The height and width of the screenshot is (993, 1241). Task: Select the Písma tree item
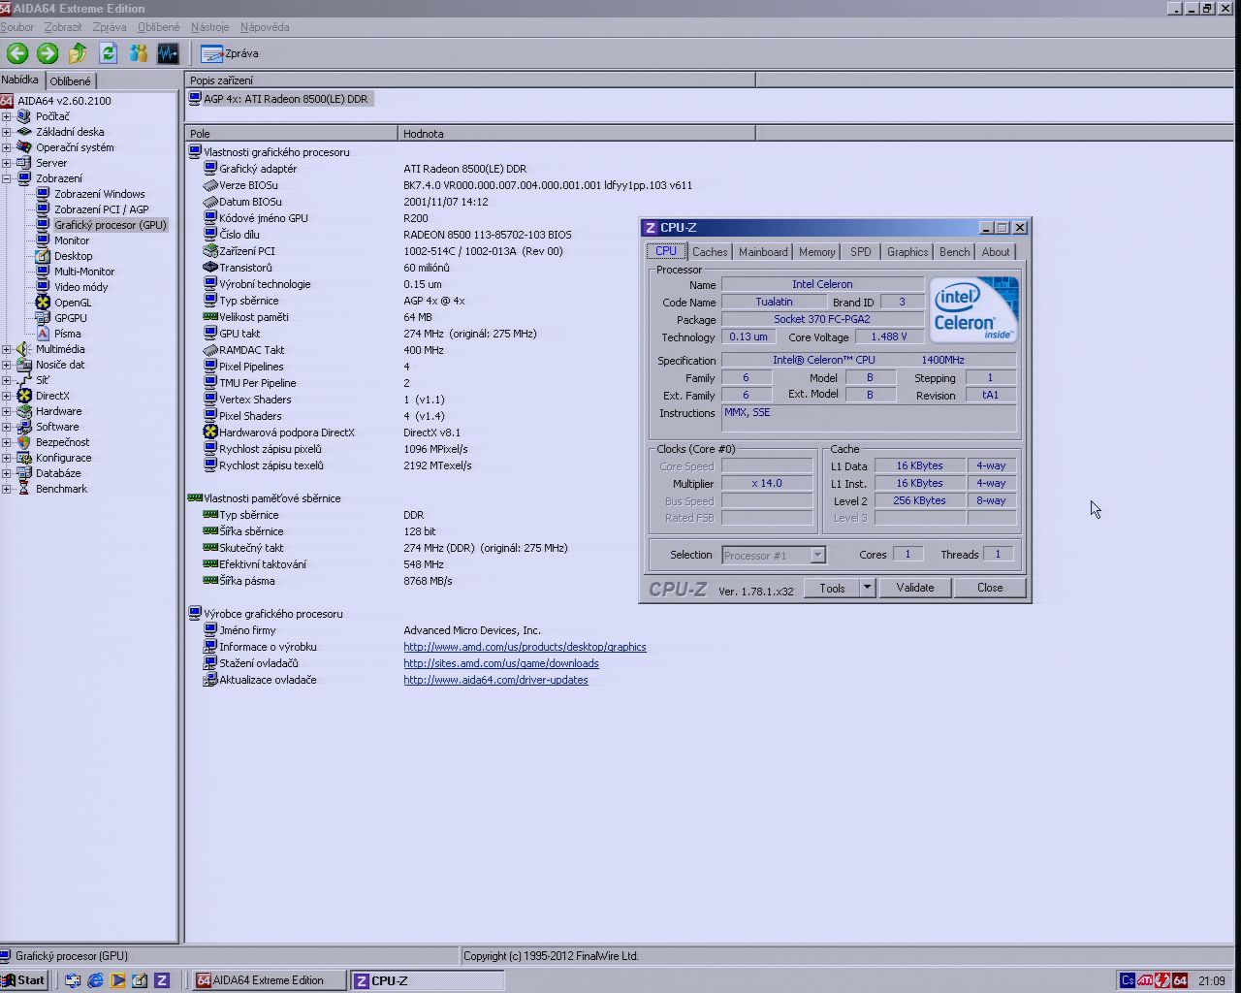(x=68, y=334)
